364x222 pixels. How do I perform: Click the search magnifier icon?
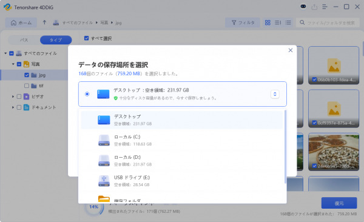pyautogui.click(x=302, y=22)
